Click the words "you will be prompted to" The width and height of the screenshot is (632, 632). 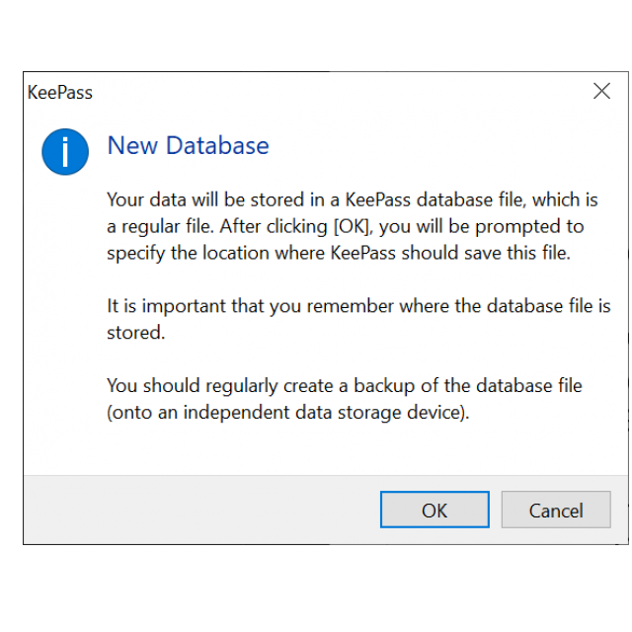click(482, 226)
